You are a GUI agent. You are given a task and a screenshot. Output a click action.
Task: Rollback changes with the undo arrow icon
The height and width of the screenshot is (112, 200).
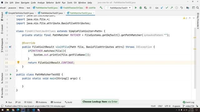pyautogui.click(x=182, y=8)
